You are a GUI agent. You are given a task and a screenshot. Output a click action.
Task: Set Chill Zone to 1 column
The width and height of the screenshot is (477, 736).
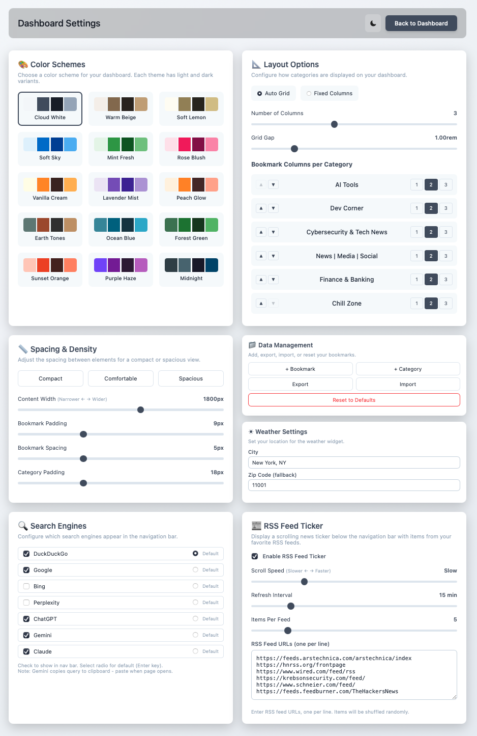(416, 303)
